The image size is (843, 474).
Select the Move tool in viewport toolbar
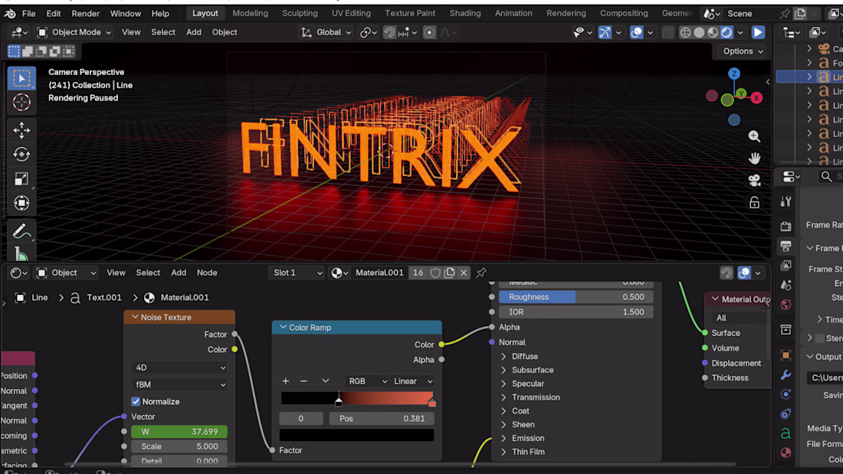tap(21, 129)
